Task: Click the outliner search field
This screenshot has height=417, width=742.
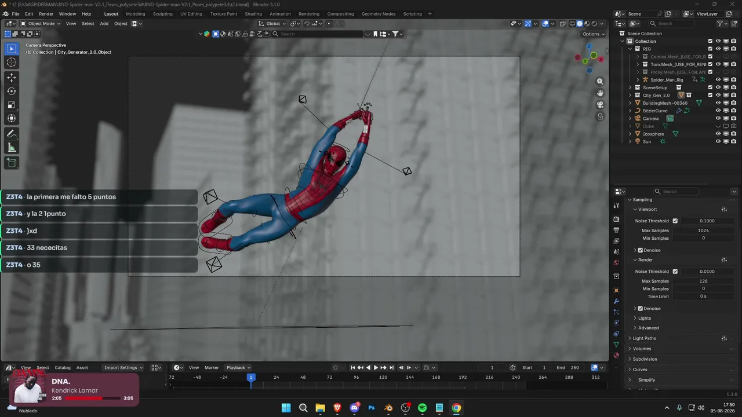Action: [672, 24]
